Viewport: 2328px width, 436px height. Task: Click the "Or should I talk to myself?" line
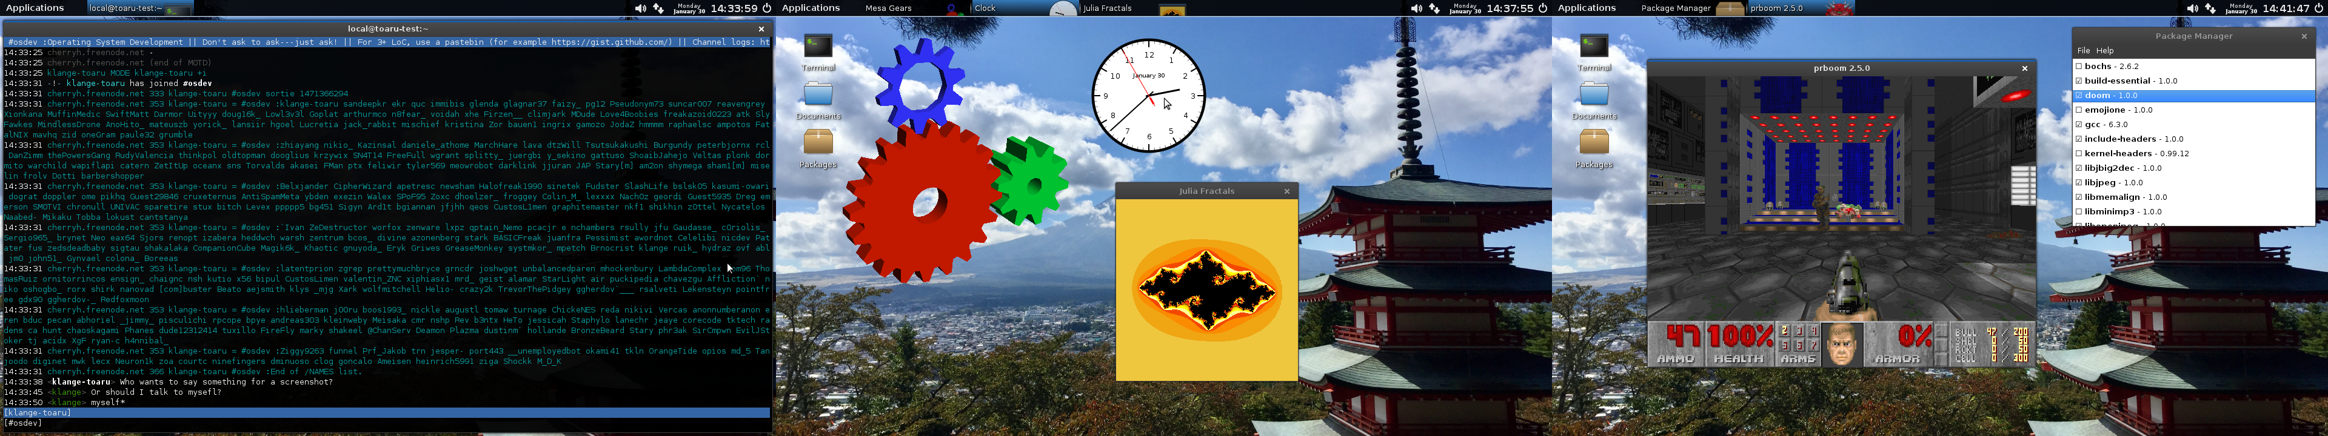112,392
